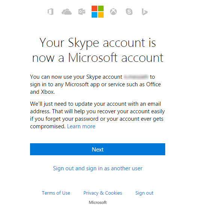Click the Skype icon in header
This screenshot has width=199, height=222.
pos(129,12)
